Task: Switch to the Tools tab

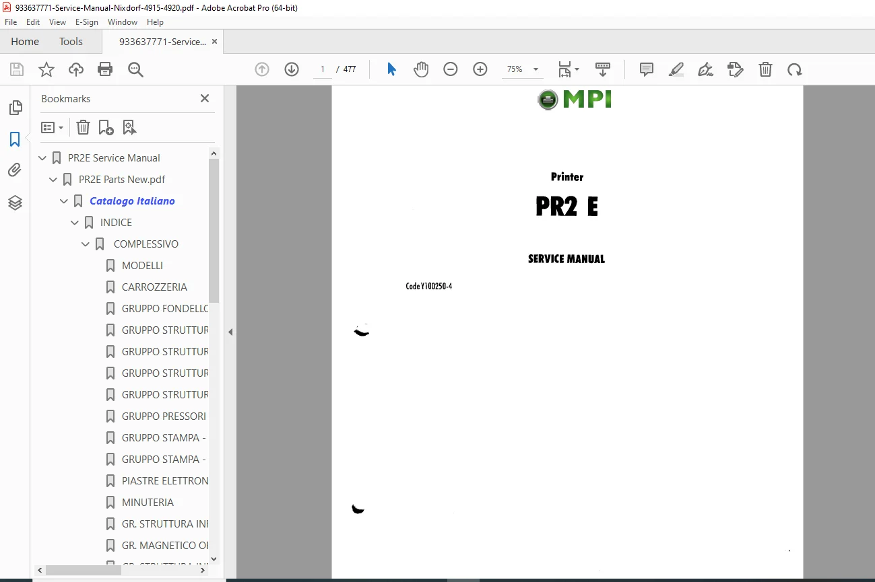Action: click(71, 42)
